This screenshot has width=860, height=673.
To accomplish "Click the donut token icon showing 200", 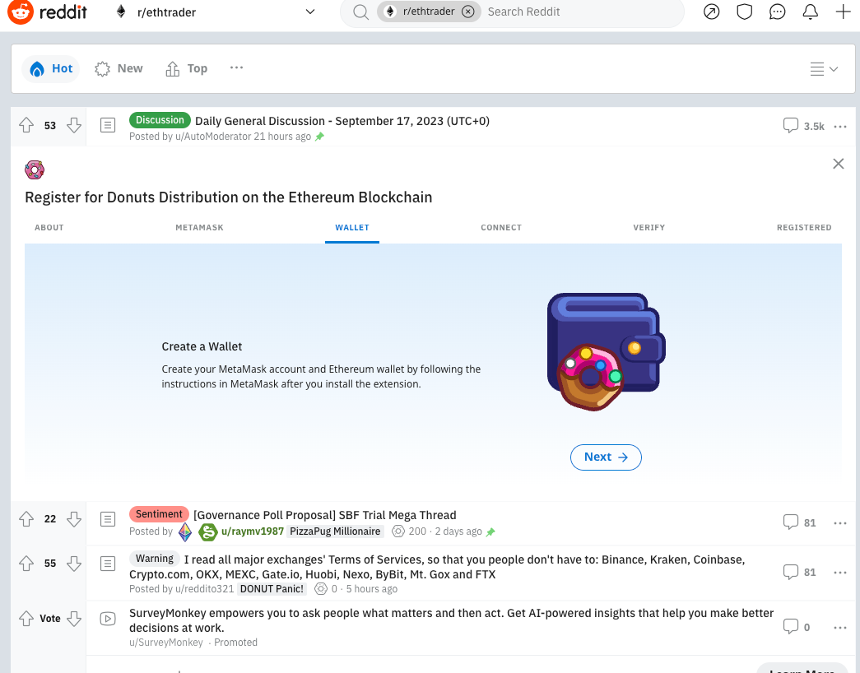I will pos(398,531).
